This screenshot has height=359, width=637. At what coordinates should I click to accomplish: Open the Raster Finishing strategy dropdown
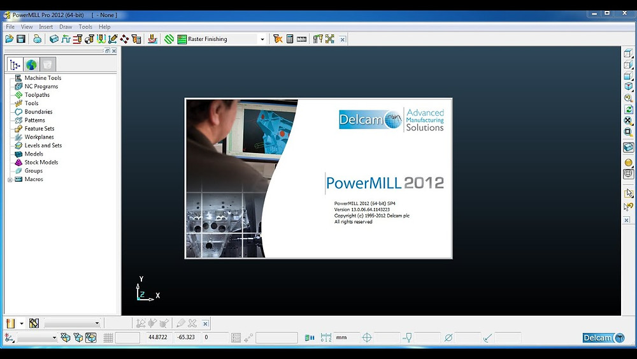tap(262, 39)
